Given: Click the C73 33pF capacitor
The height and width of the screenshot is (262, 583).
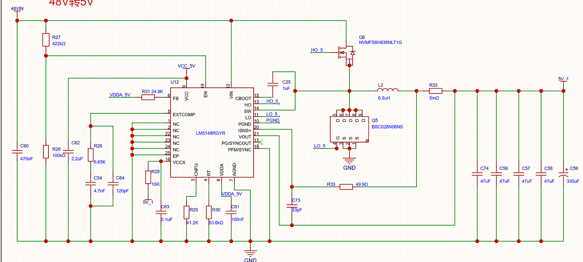Looking at the screenshot, I should pyautogui.click(x=292, y=206).
